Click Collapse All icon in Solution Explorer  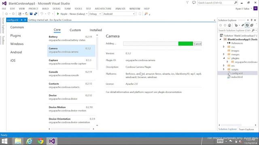pos(252,25)
